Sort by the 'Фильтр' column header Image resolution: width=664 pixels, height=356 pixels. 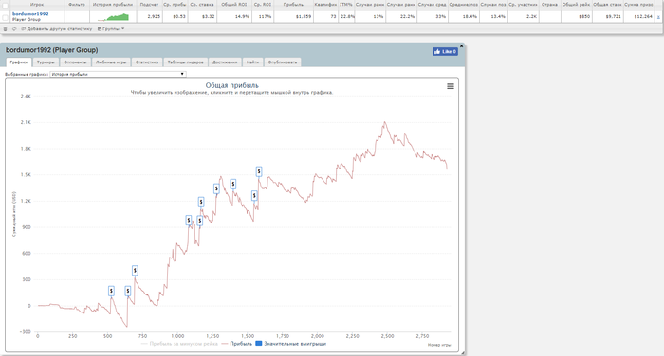click(x=77, y=4)
